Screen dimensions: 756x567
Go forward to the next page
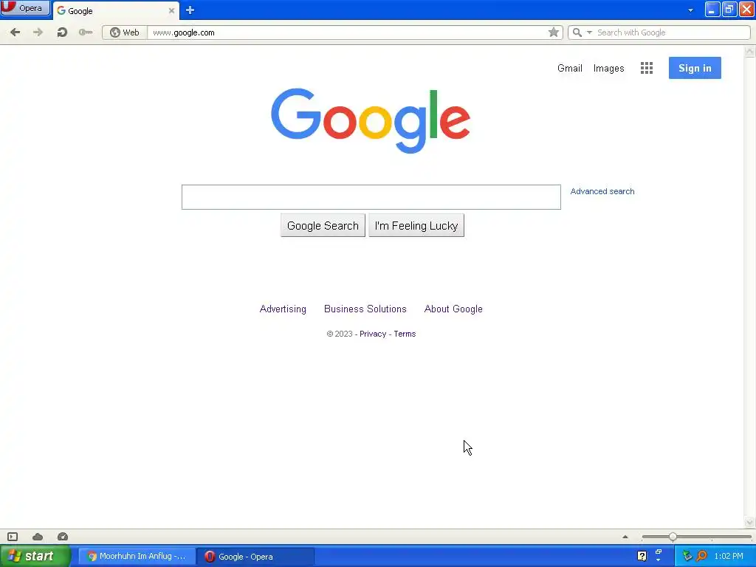tap(38, 32)
